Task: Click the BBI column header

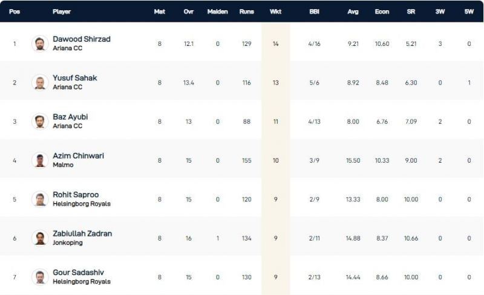Action: [314, 11]
